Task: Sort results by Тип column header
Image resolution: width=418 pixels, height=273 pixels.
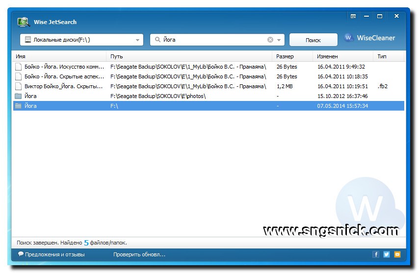Action: tap(389, 56)
